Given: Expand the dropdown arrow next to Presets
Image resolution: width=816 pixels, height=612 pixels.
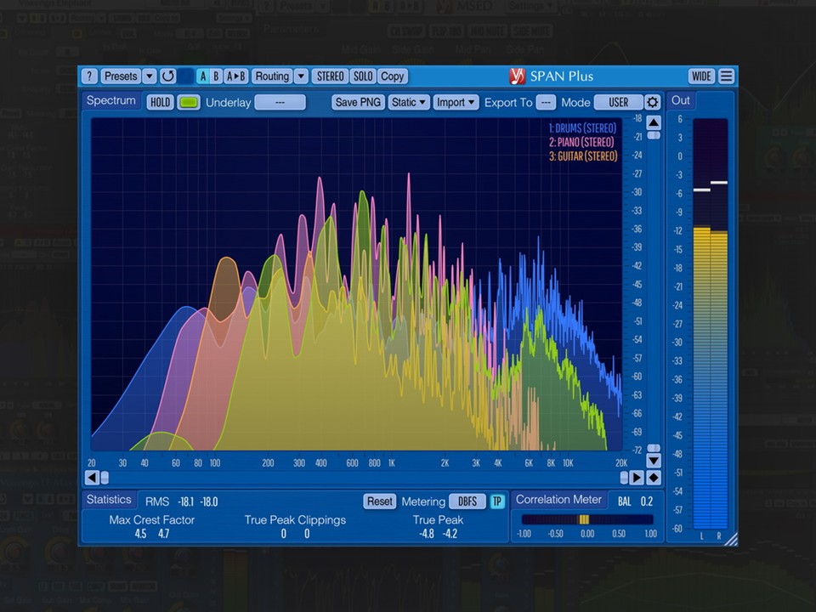Looking at the screenshot, I should click(x=150, y=76).
